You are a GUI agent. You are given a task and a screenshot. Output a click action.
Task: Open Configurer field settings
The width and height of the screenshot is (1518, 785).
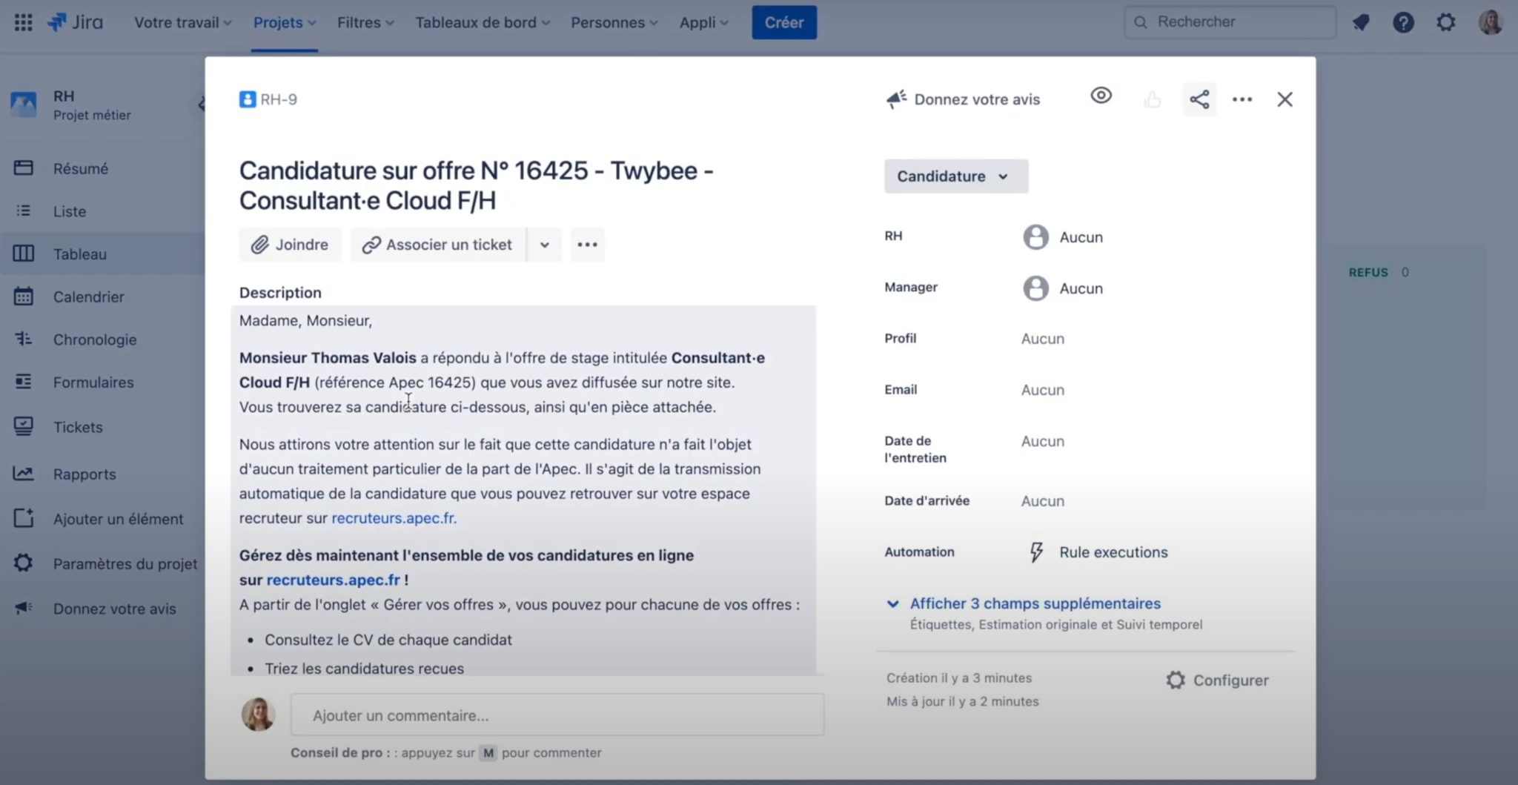point(1216,680)
